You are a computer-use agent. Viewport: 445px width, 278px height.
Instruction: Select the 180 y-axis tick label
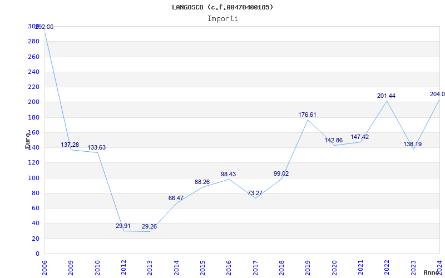pyautogui.click(x=34, y=117)
